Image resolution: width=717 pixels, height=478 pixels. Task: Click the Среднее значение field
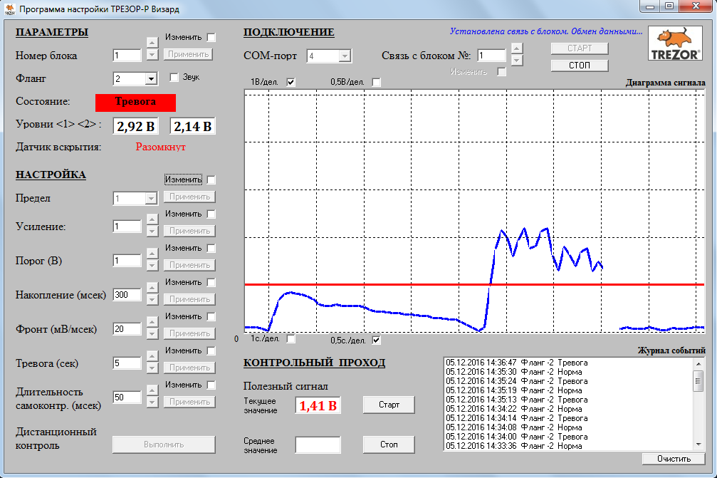coord(318,445)
